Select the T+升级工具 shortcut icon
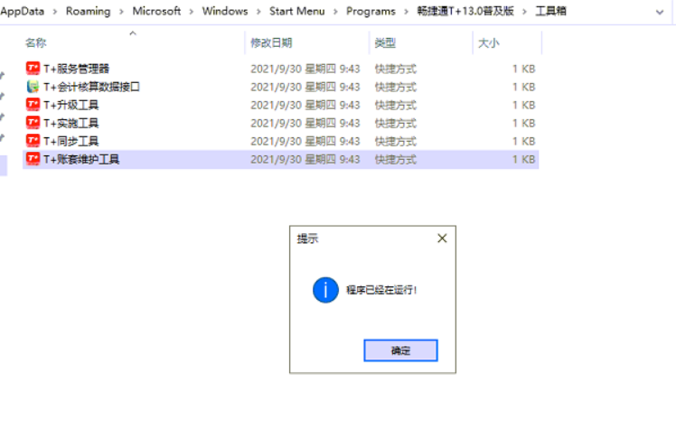 [x=33, y=105]
